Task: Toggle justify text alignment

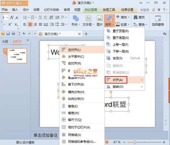Action: tap(40, 24)
